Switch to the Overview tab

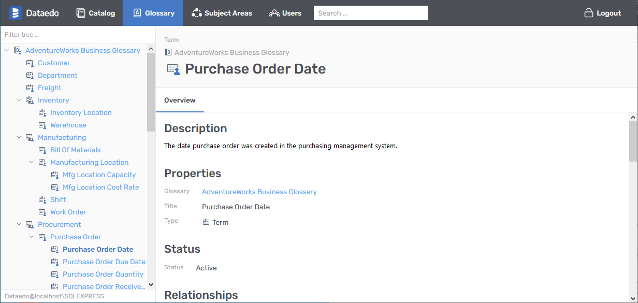point(180,100)
